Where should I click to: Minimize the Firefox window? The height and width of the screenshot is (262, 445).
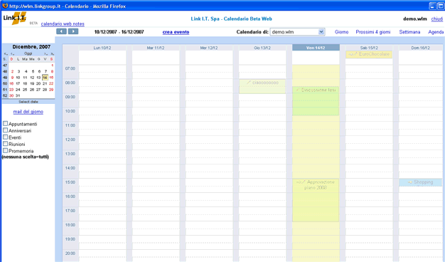pyautogui.click(x=432, y=6)
